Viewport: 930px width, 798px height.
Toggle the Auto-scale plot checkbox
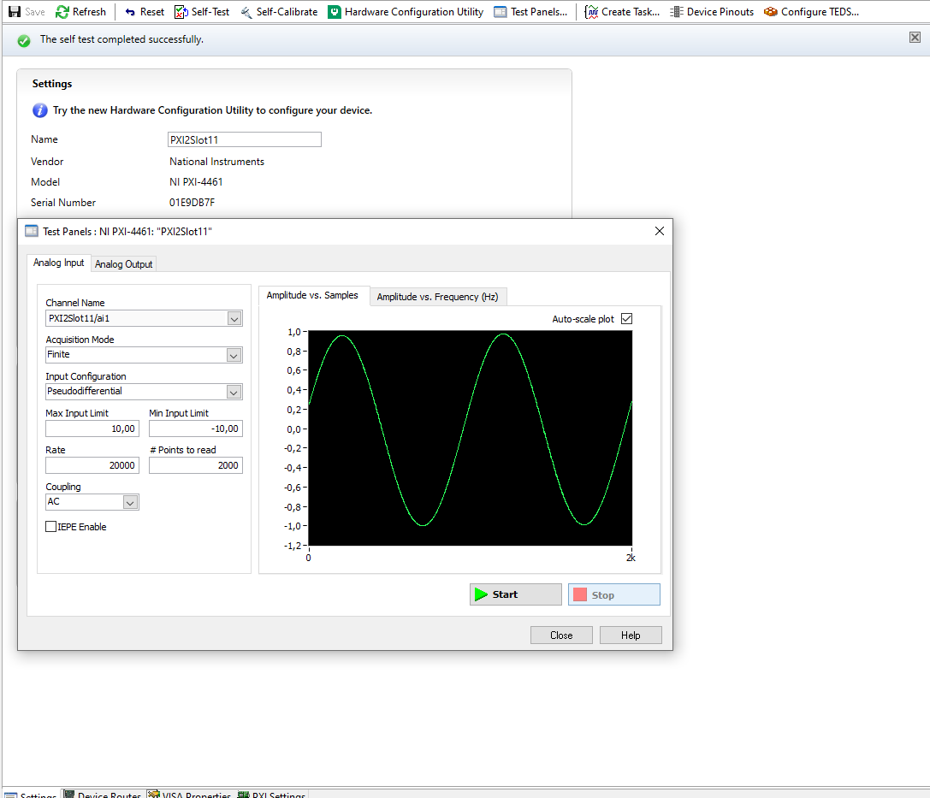[626, 319]
